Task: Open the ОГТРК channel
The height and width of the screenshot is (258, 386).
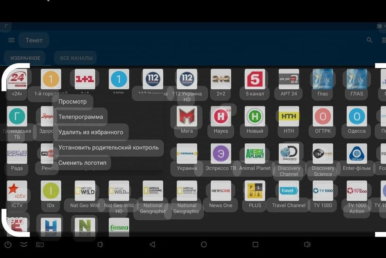Action: (x=323, y=116)
